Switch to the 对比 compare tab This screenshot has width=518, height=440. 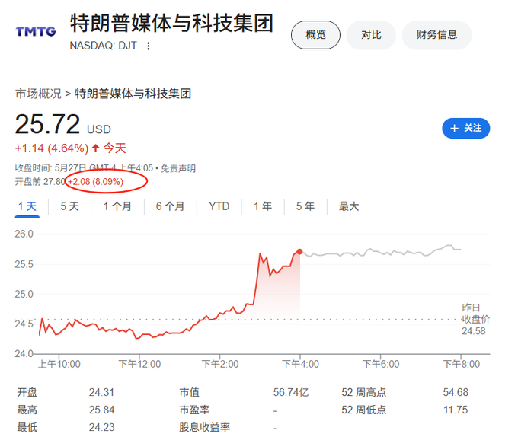pos(371,35)
